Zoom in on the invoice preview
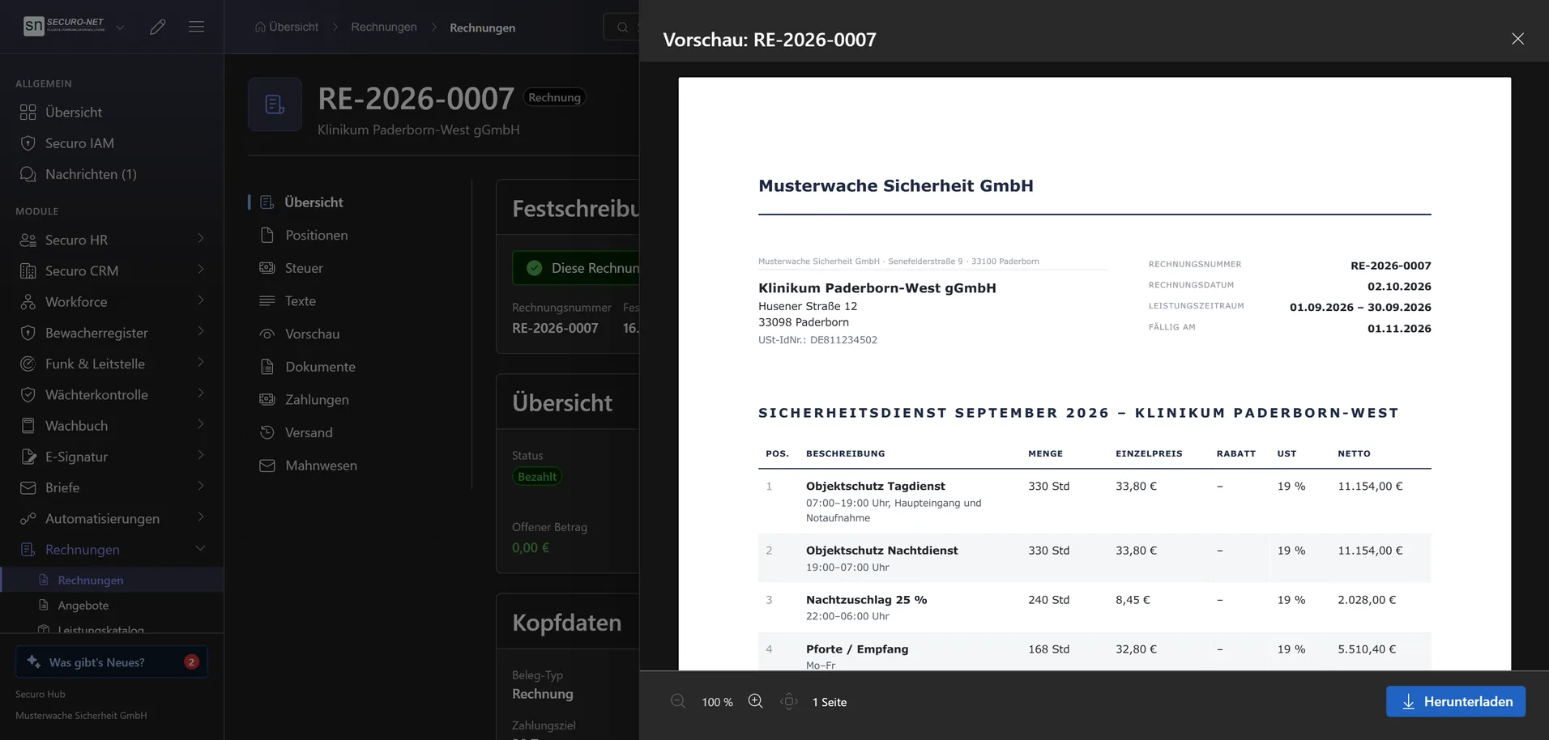Image resolution: width=1549 pixels, height=740 pixels. (755, 701)
